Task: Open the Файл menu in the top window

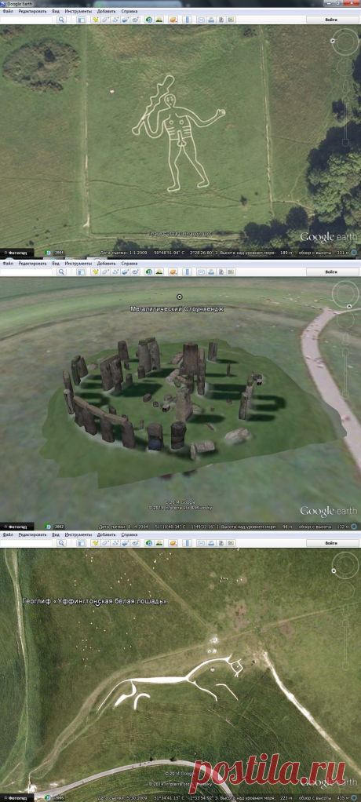Action: (x=8, y=11)
